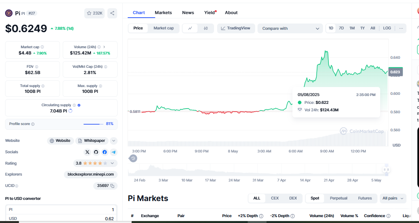The width and height of the screenshot is (419, 223).
Task: Switch to the Markets tab
Action: (163, 13)
